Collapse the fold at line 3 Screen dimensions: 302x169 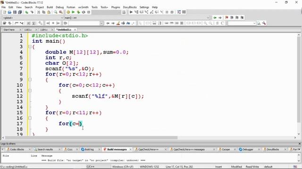pyautogui.click(x=30, y=46)
